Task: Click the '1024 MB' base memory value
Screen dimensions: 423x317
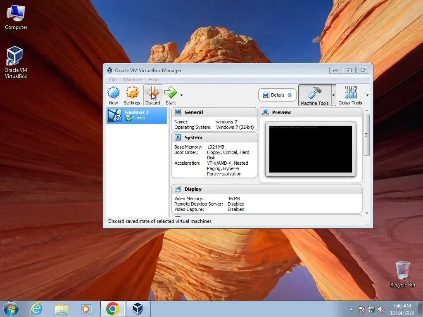Action: 216,147
